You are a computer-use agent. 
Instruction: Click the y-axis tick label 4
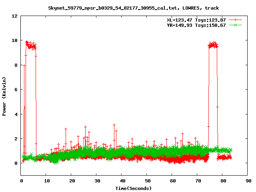[16, 114]
